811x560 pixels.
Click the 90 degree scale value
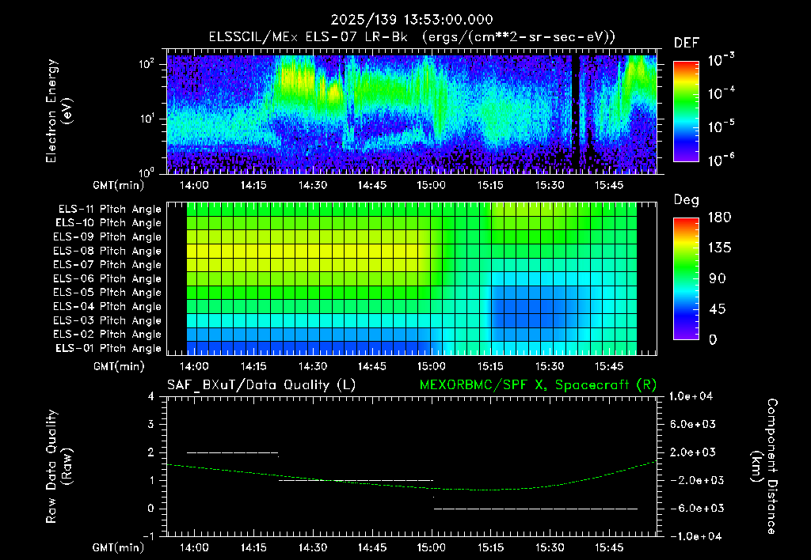717,278
